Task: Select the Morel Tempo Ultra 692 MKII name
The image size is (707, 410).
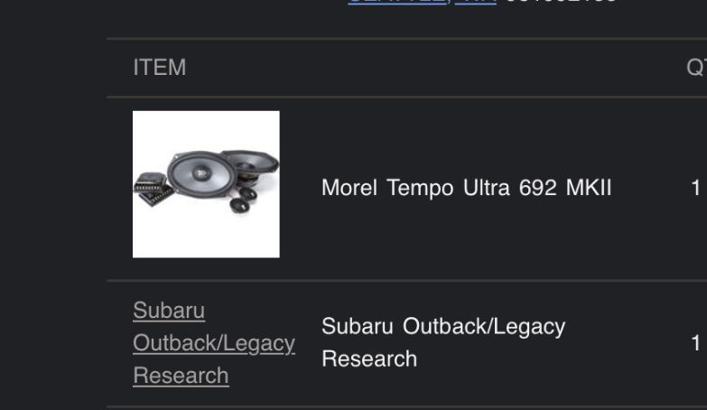Action: pyautogui.click(x=466, y=188)
